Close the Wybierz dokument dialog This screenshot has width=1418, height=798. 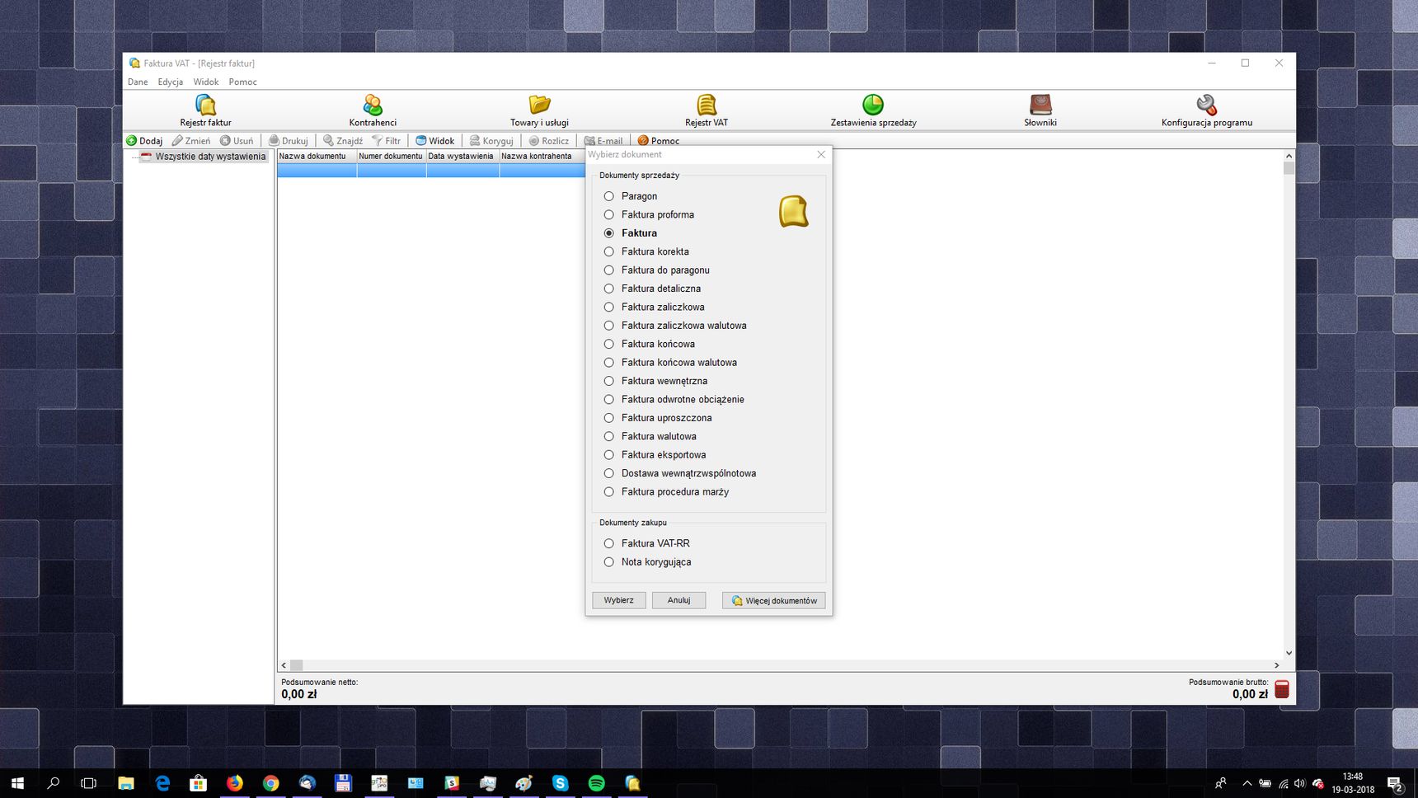[x=821, y=154]
